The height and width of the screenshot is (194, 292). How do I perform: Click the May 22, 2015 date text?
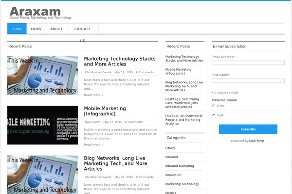click(124, 177)
